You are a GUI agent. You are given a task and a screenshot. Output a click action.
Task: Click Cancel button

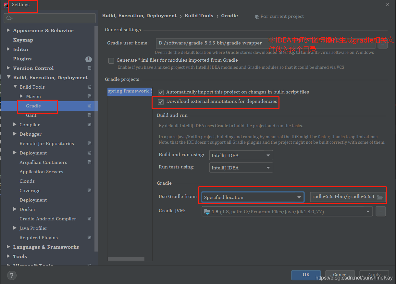pos(340,275)
